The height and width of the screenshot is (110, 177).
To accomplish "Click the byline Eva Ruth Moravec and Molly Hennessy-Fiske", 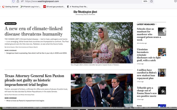I will (20, 95).
